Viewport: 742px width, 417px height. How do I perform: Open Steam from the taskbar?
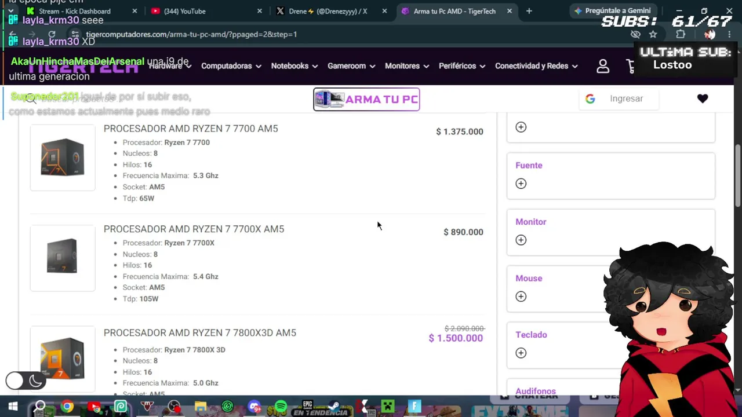pyautogui.click(x=334, y=407)
